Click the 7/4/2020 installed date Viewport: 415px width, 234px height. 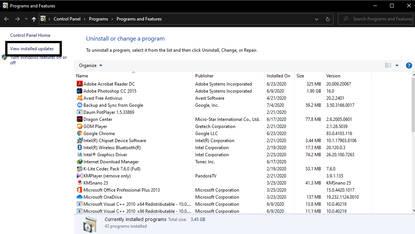275,105
